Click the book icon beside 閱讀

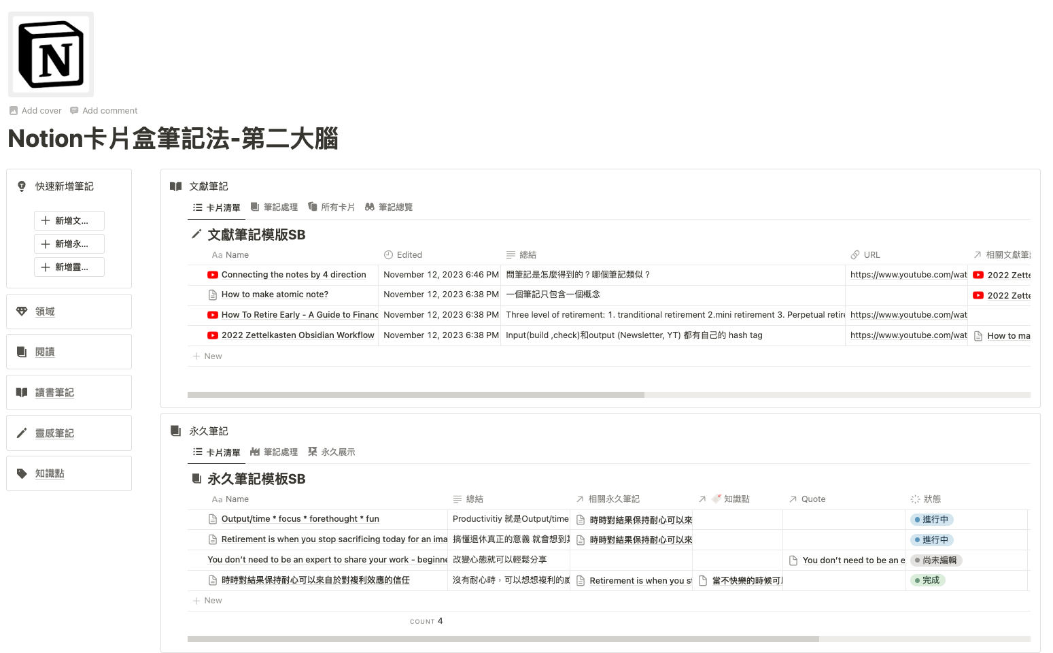(x=22, y=352)
